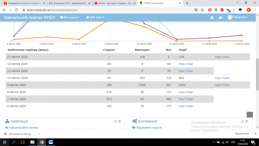The width and height of the screenshot is (259, 146).
Task: Open Windows Start menu
Action: [x=4, y=142]
